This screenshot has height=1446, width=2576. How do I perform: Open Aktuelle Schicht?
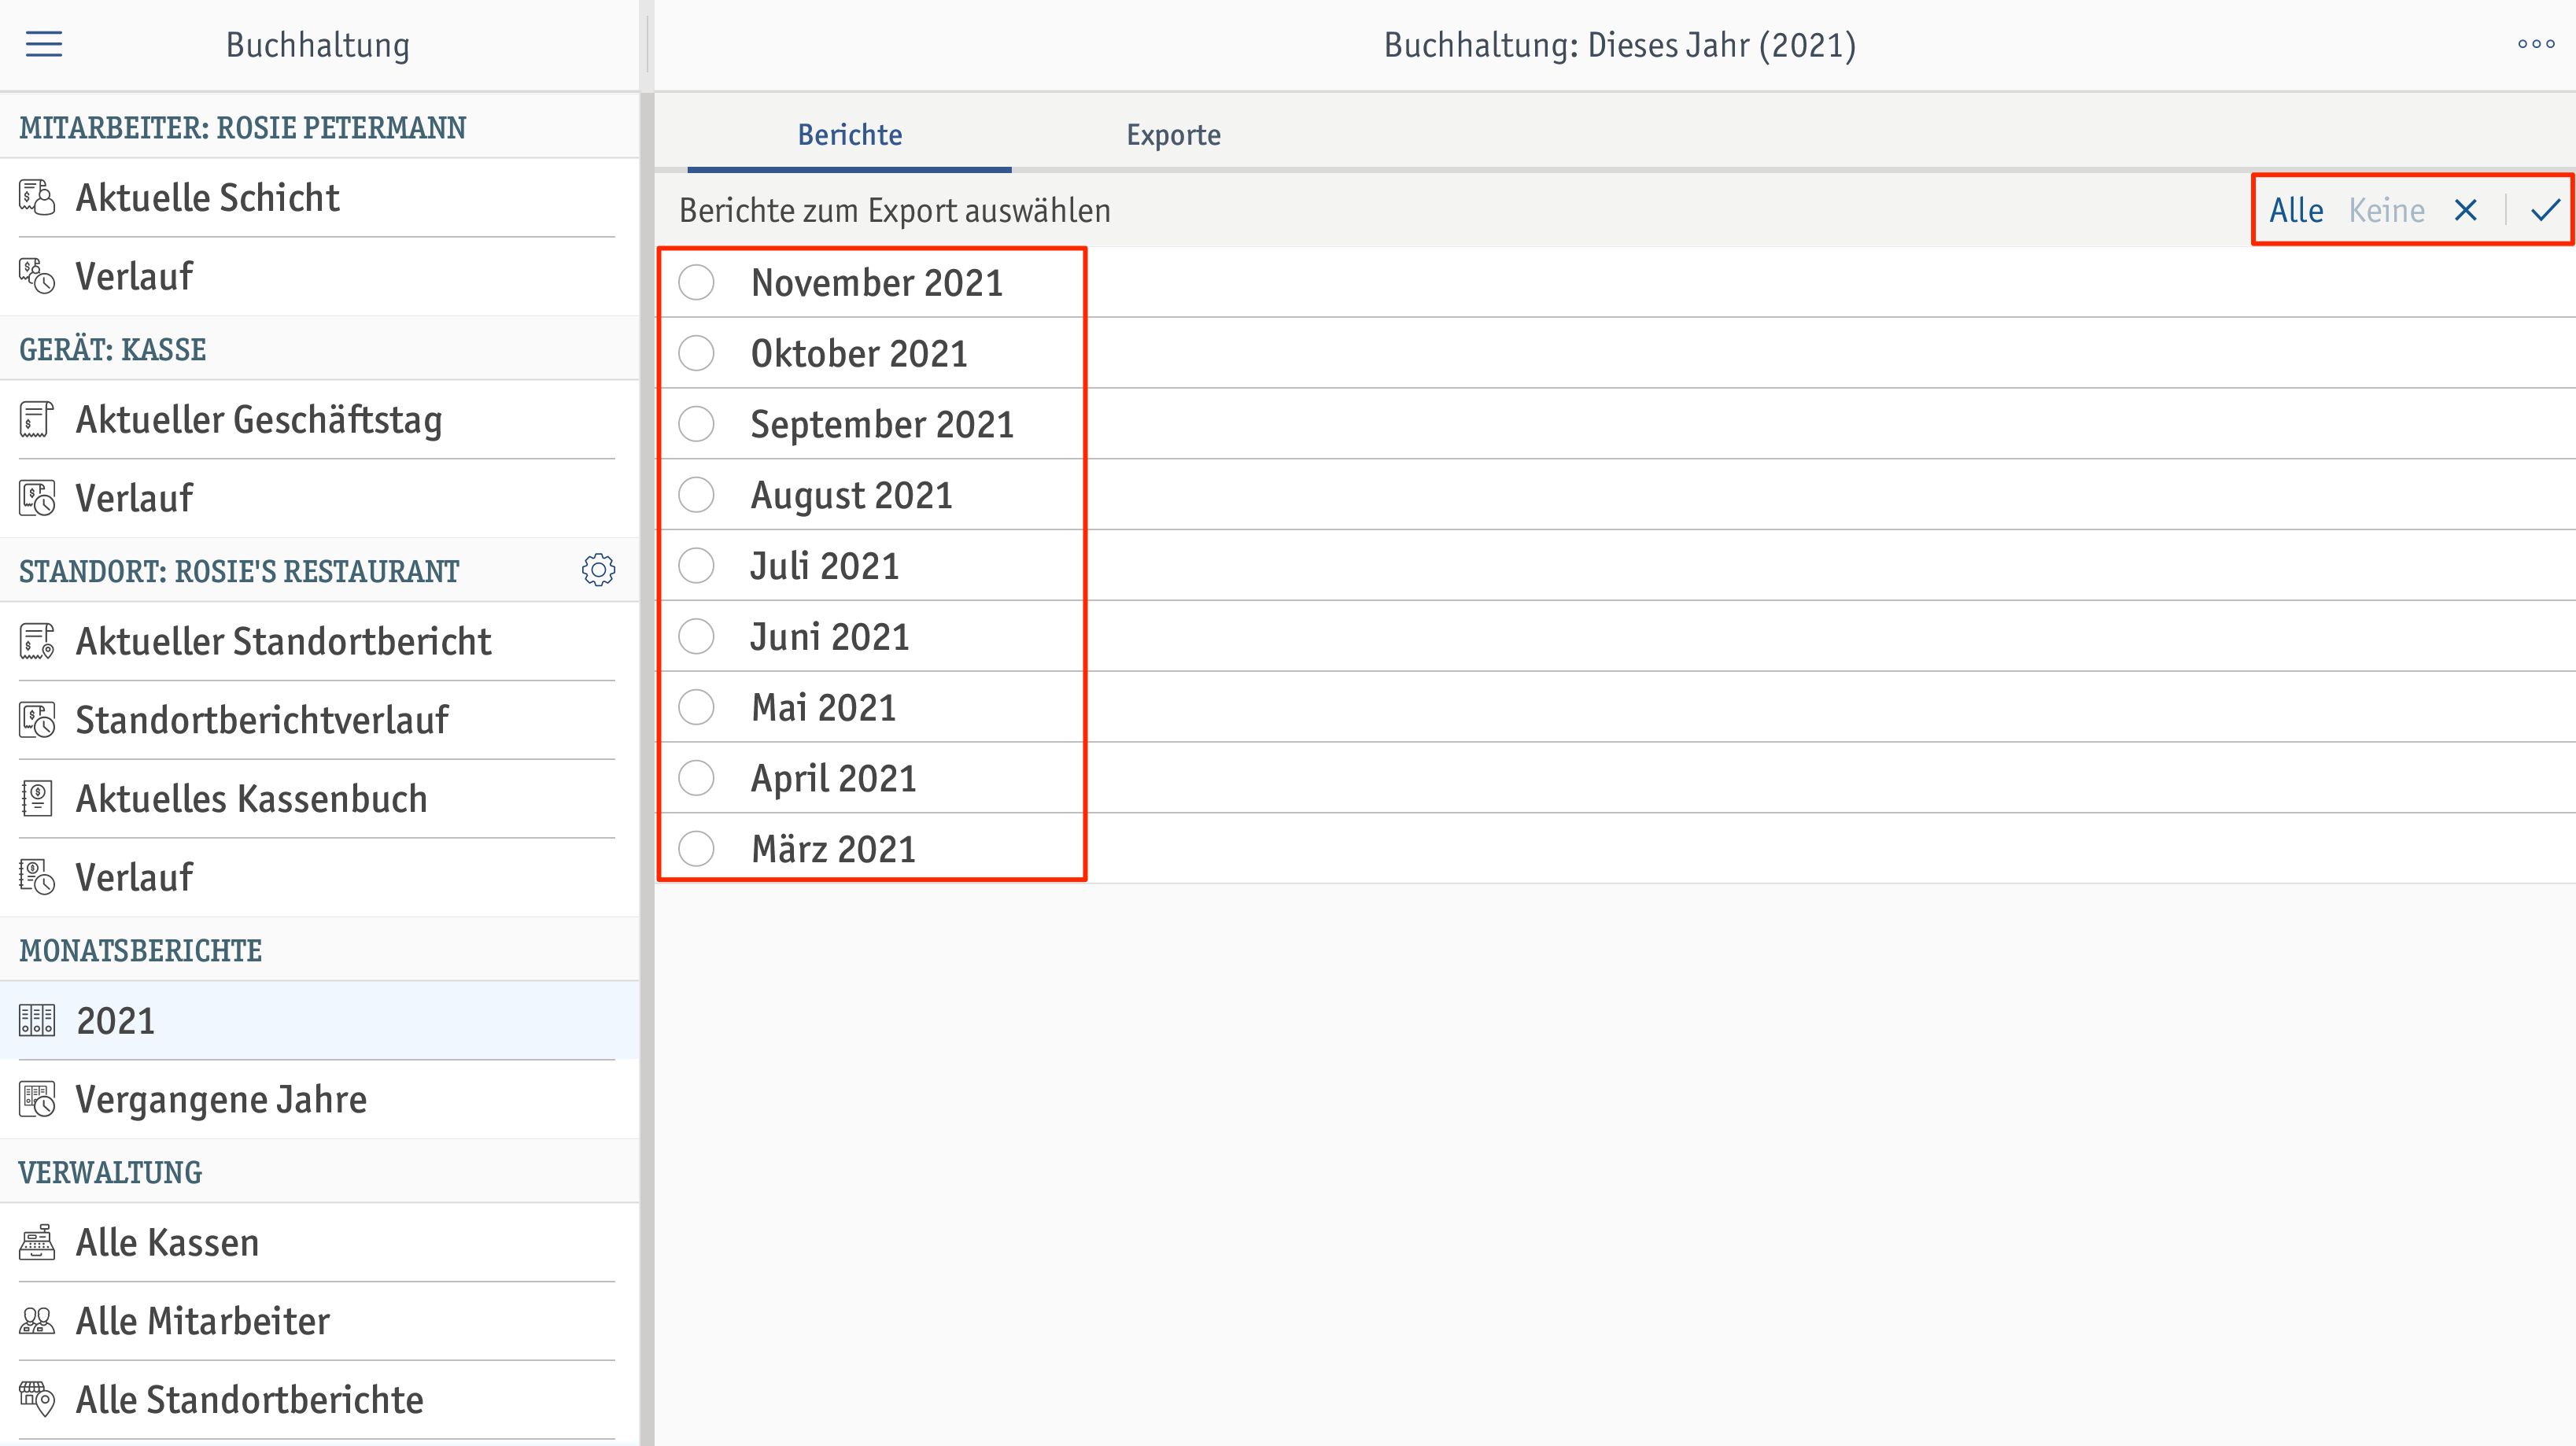pyautogui.click(x=318, y=198)
